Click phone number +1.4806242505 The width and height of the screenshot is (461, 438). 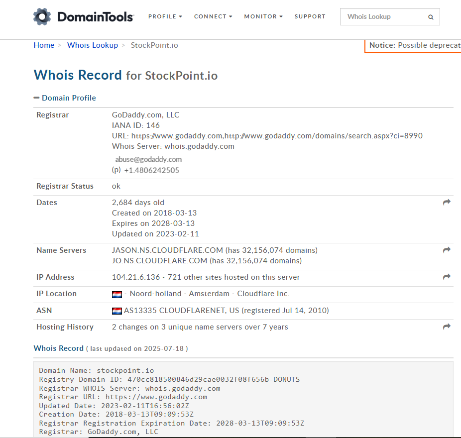click(151, 171)
